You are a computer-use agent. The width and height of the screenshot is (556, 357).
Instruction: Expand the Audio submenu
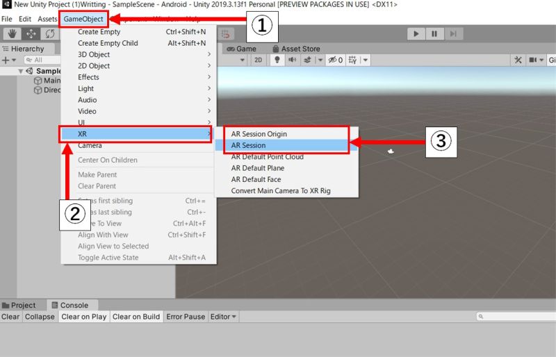[x=138, y=99]
